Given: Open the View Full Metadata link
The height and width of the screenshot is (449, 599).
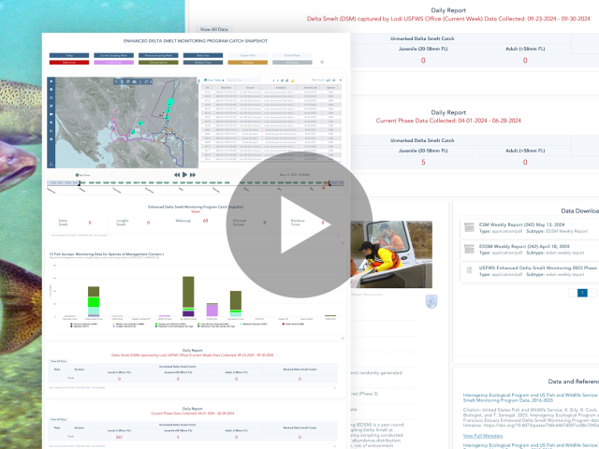Looking at the screenshot, I should pos(483,435).
